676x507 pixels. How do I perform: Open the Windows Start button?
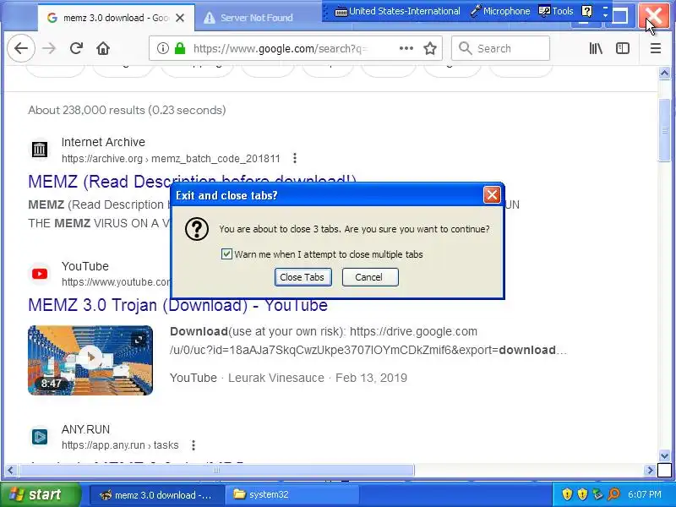point(40,494)
